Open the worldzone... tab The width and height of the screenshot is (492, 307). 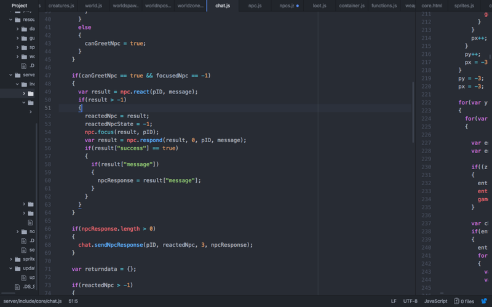[x=190, y=6]
